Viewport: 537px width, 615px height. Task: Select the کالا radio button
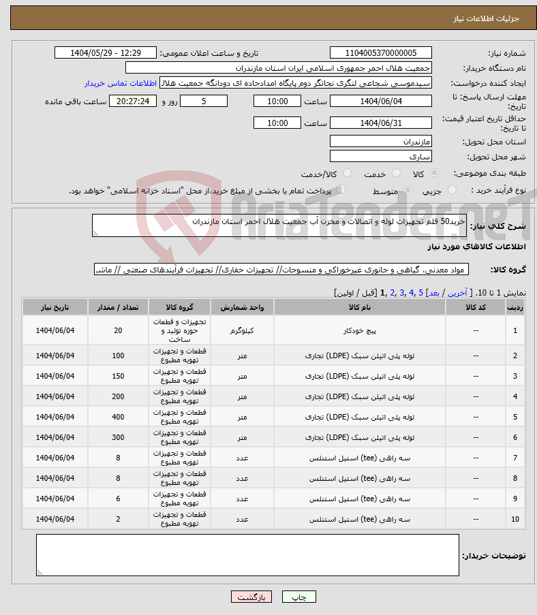point(434,172)
